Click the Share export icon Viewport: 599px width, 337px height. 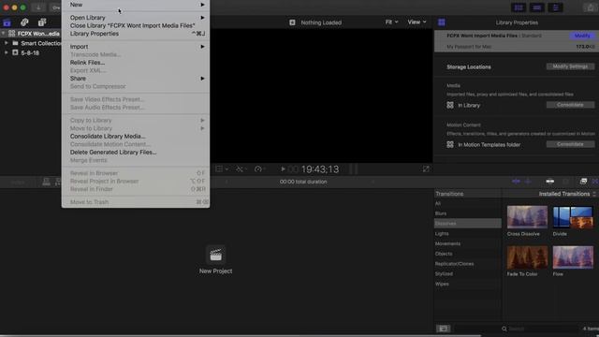[591, 7]
